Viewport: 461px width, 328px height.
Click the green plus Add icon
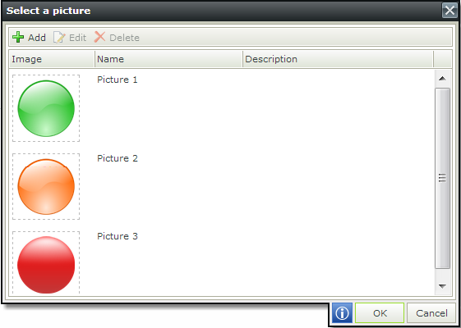click(x=18, y=37)
